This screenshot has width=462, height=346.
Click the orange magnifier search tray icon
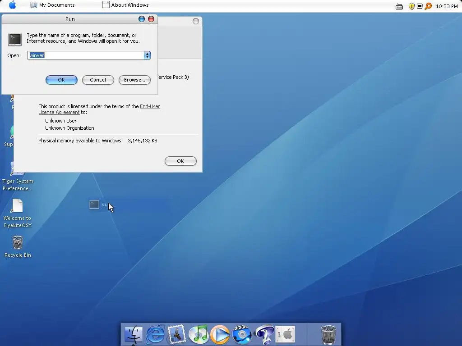click(x=428, y=6)
